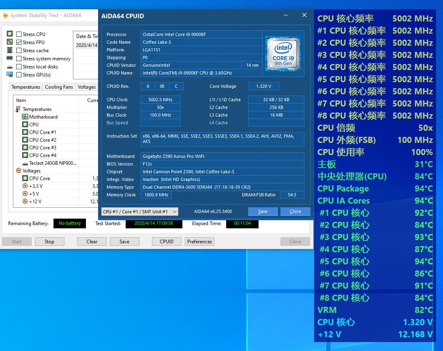Enable the Stress GPU(s) checkbox
Viewport: 443px width, 351px height.
click(x=19, y=75)
